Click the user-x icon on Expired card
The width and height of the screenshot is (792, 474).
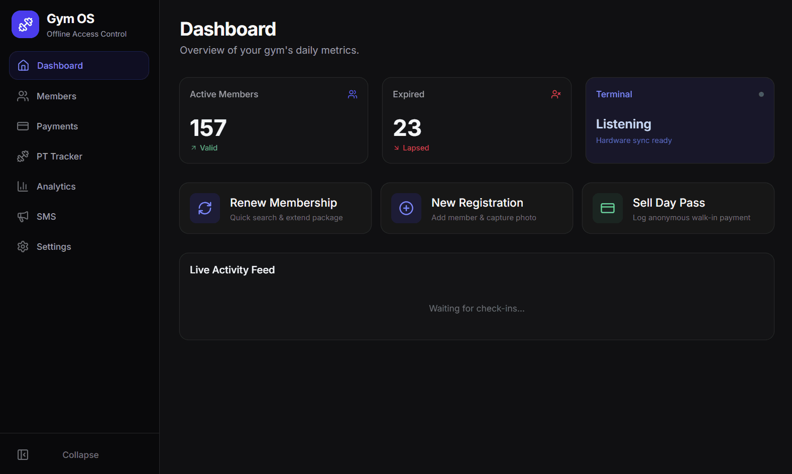click(x=556, y=94)
